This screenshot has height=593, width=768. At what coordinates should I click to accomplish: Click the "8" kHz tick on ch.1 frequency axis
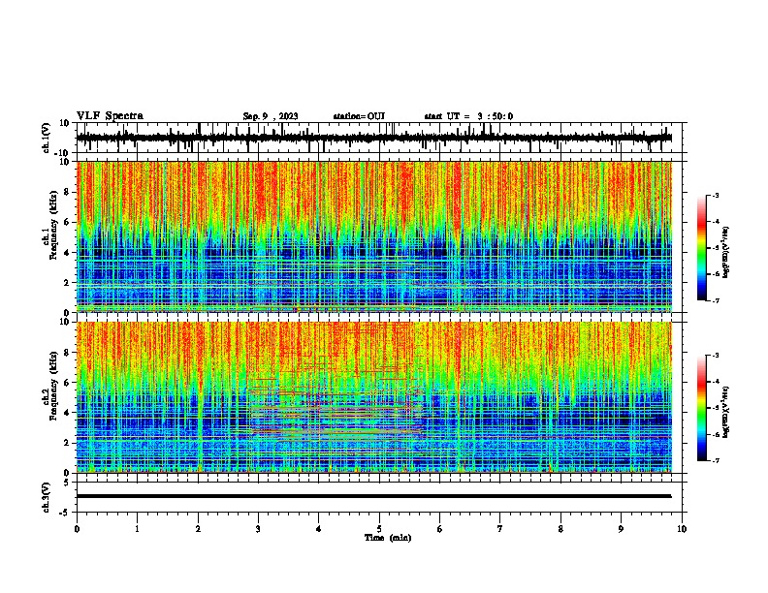tap(68, 192)
